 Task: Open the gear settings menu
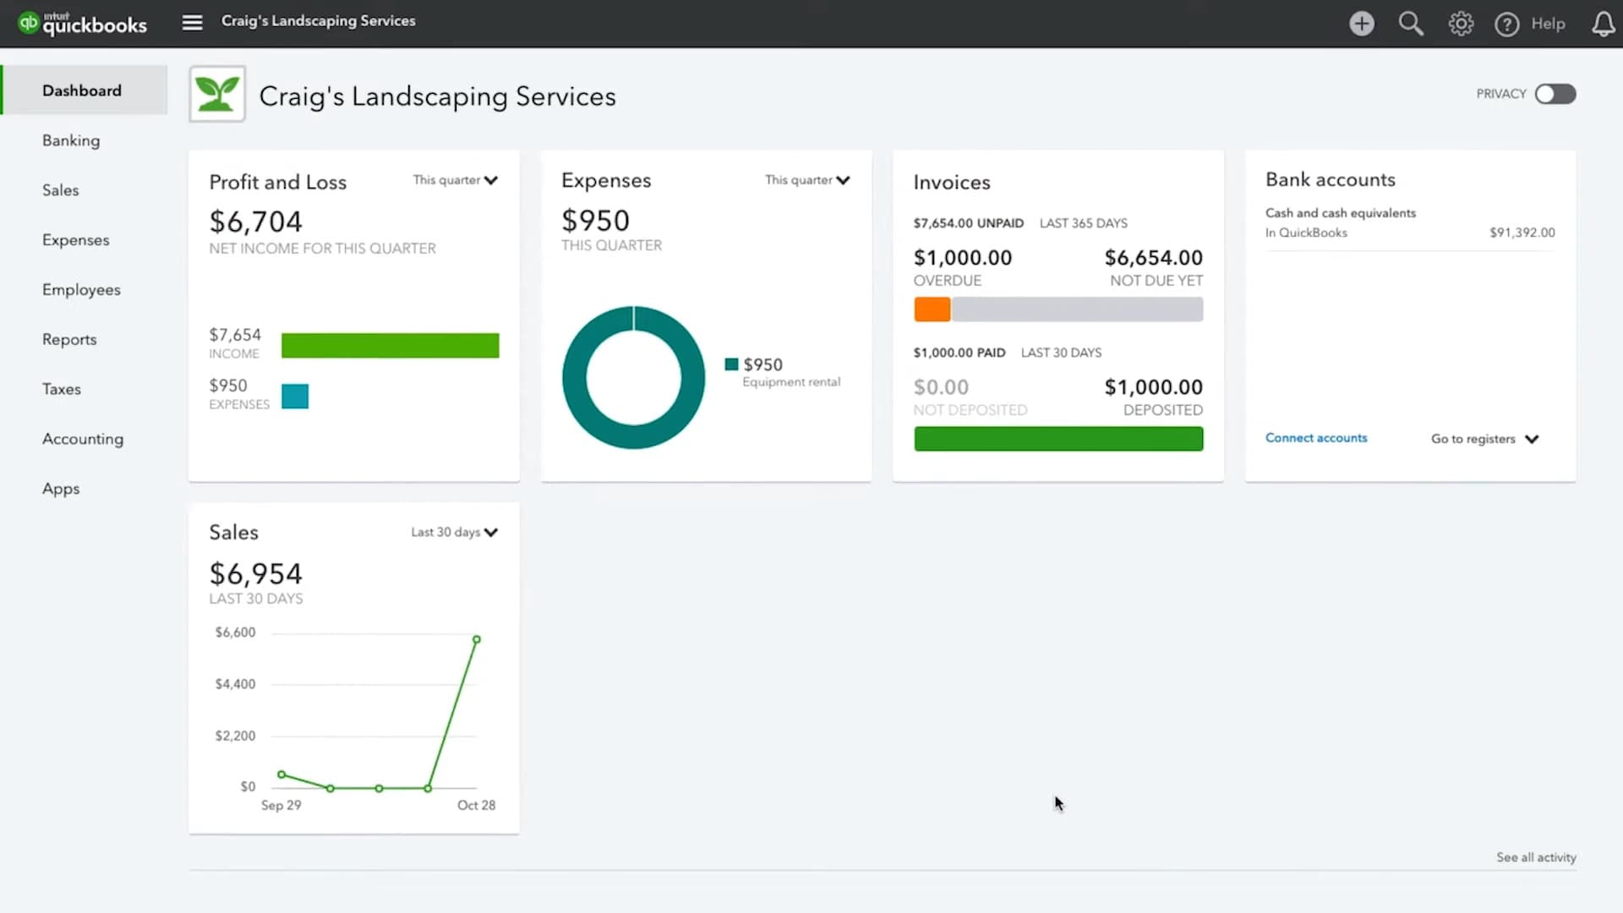(1461, 24)
